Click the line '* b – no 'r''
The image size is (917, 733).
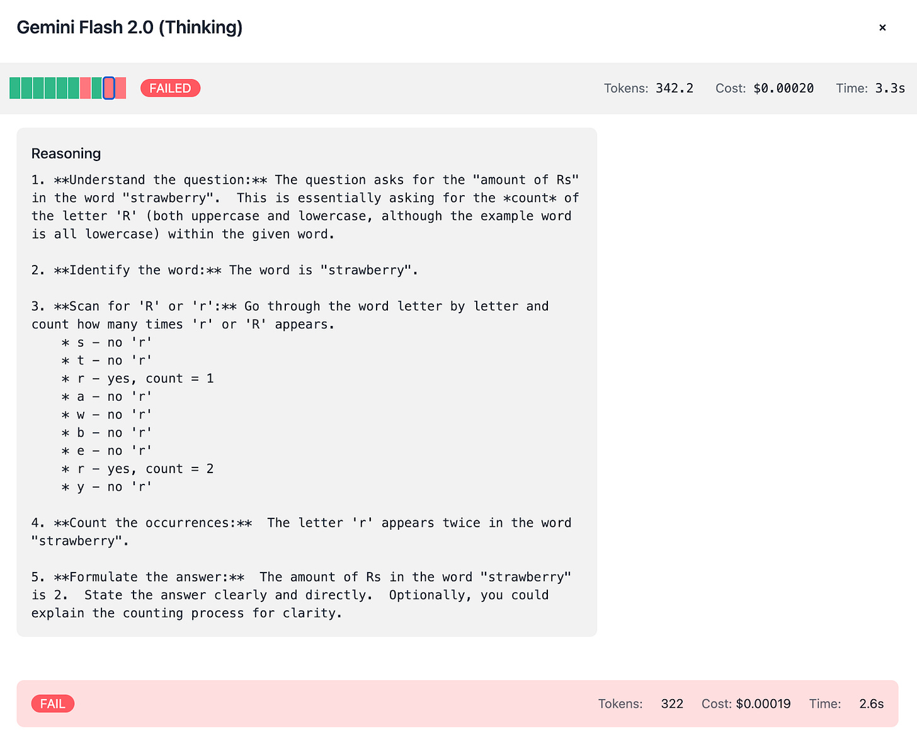click(106, 432)
